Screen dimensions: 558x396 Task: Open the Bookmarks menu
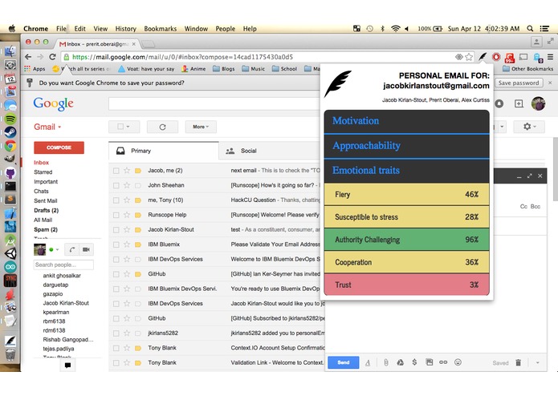click(160, 29)
